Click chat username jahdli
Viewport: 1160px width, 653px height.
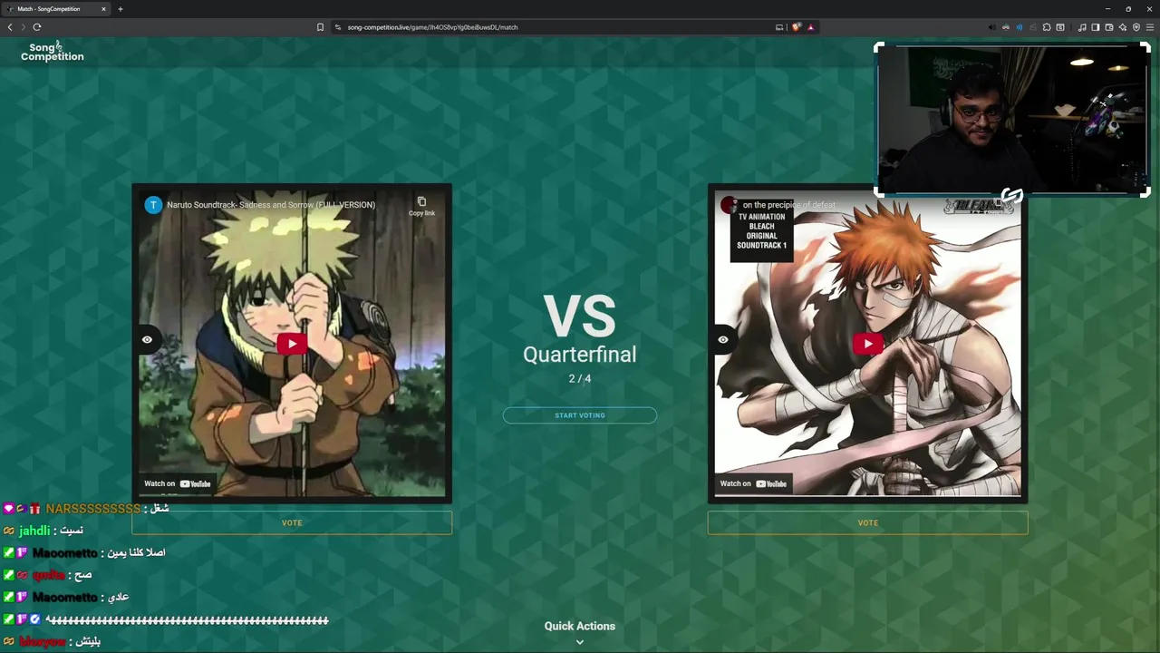click(34, 531)
